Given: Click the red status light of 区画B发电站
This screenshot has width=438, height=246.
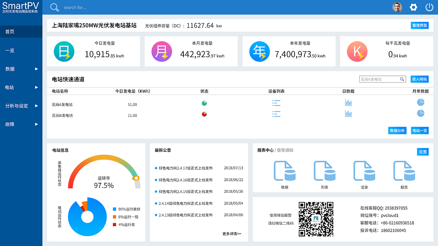Looking at the screenshot, I should (x=204, y=114).
